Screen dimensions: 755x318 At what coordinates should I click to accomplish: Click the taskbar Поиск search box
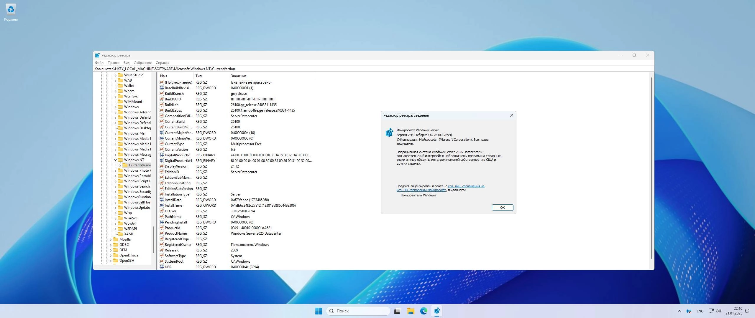(358, 311)
